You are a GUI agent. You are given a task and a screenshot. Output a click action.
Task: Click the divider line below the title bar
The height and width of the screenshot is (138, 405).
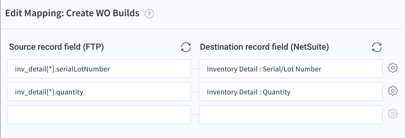(202, 29)
